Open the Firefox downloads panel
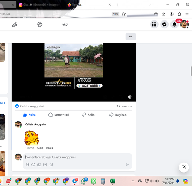The width and height of the screenshot is (192, 186). click(x=164, y=14)
